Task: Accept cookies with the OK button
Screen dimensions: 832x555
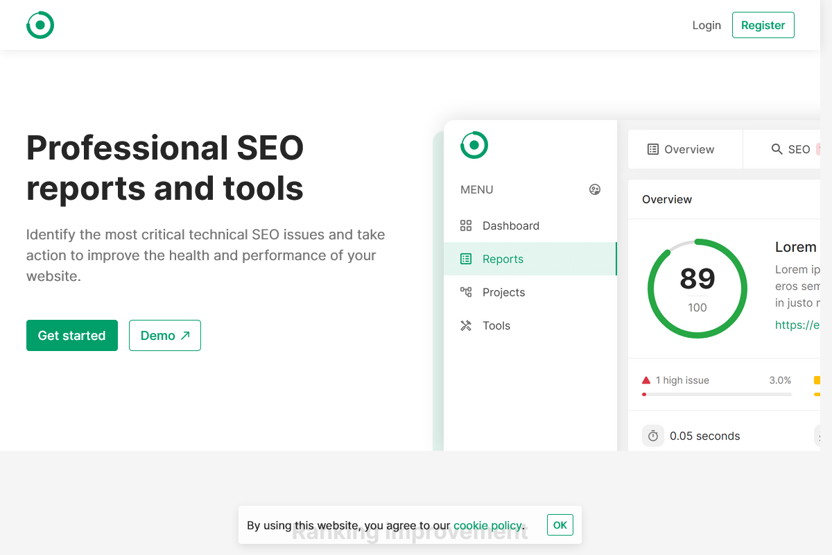Action: [560, 525]
